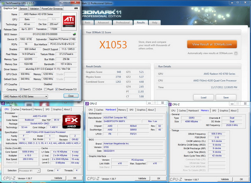Click the BIOS save chip icon in GPU-Z

pos(75,34)
